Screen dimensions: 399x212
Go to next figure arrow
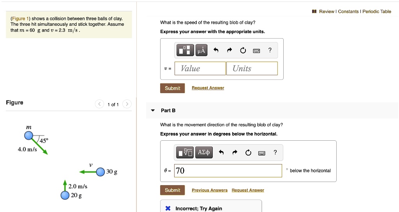click(x=127, y=104)
